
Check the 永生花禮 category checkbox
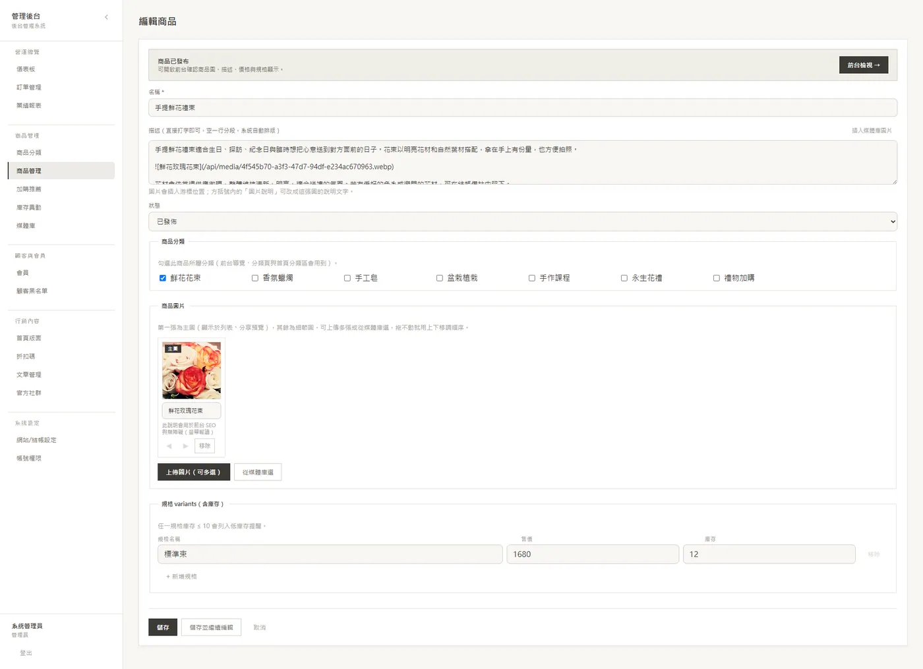click(x=624, y=278)
